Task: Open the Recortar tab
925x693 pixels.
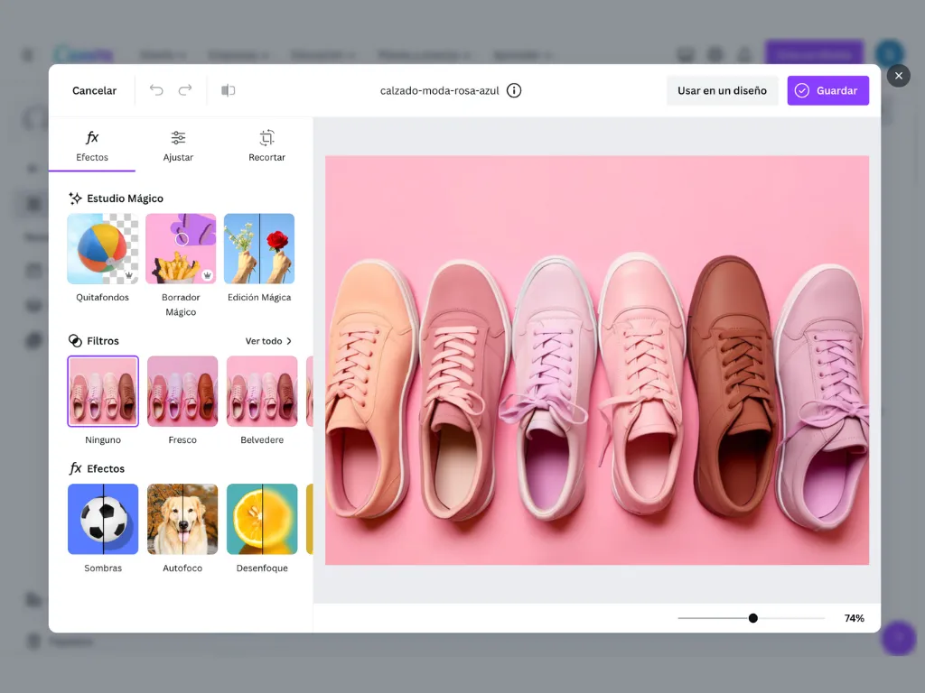Action: tap(266, 145)
